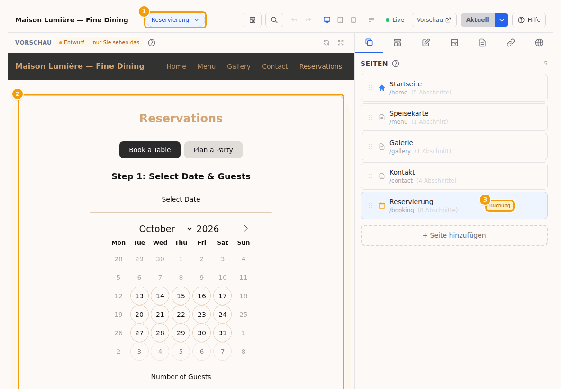
Task: Click the Menu link in site navigation
Action: point(207,66)
